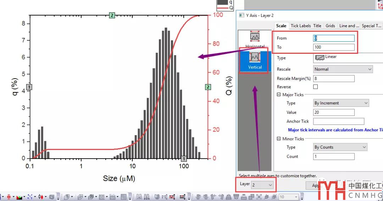Click the second mask tool icon
The width and height of the screenshot is (383, 201).
click(147, 196)
